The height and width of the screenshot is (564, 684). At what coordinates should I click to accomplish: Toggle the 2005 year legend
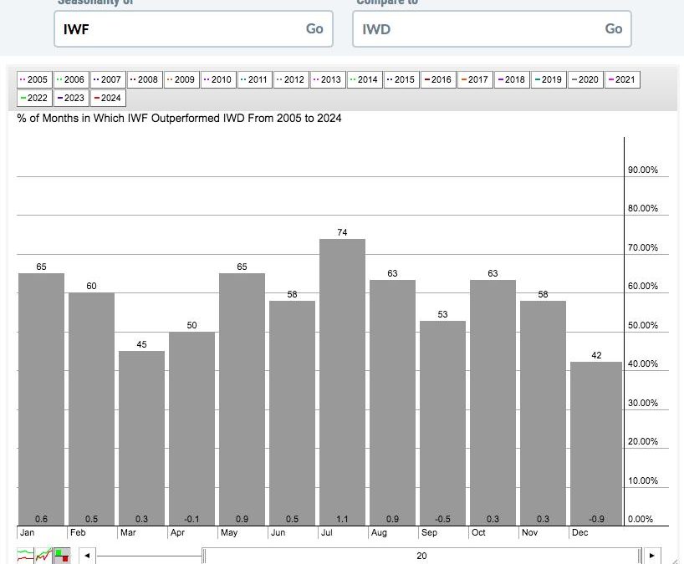tap(34, 79)
